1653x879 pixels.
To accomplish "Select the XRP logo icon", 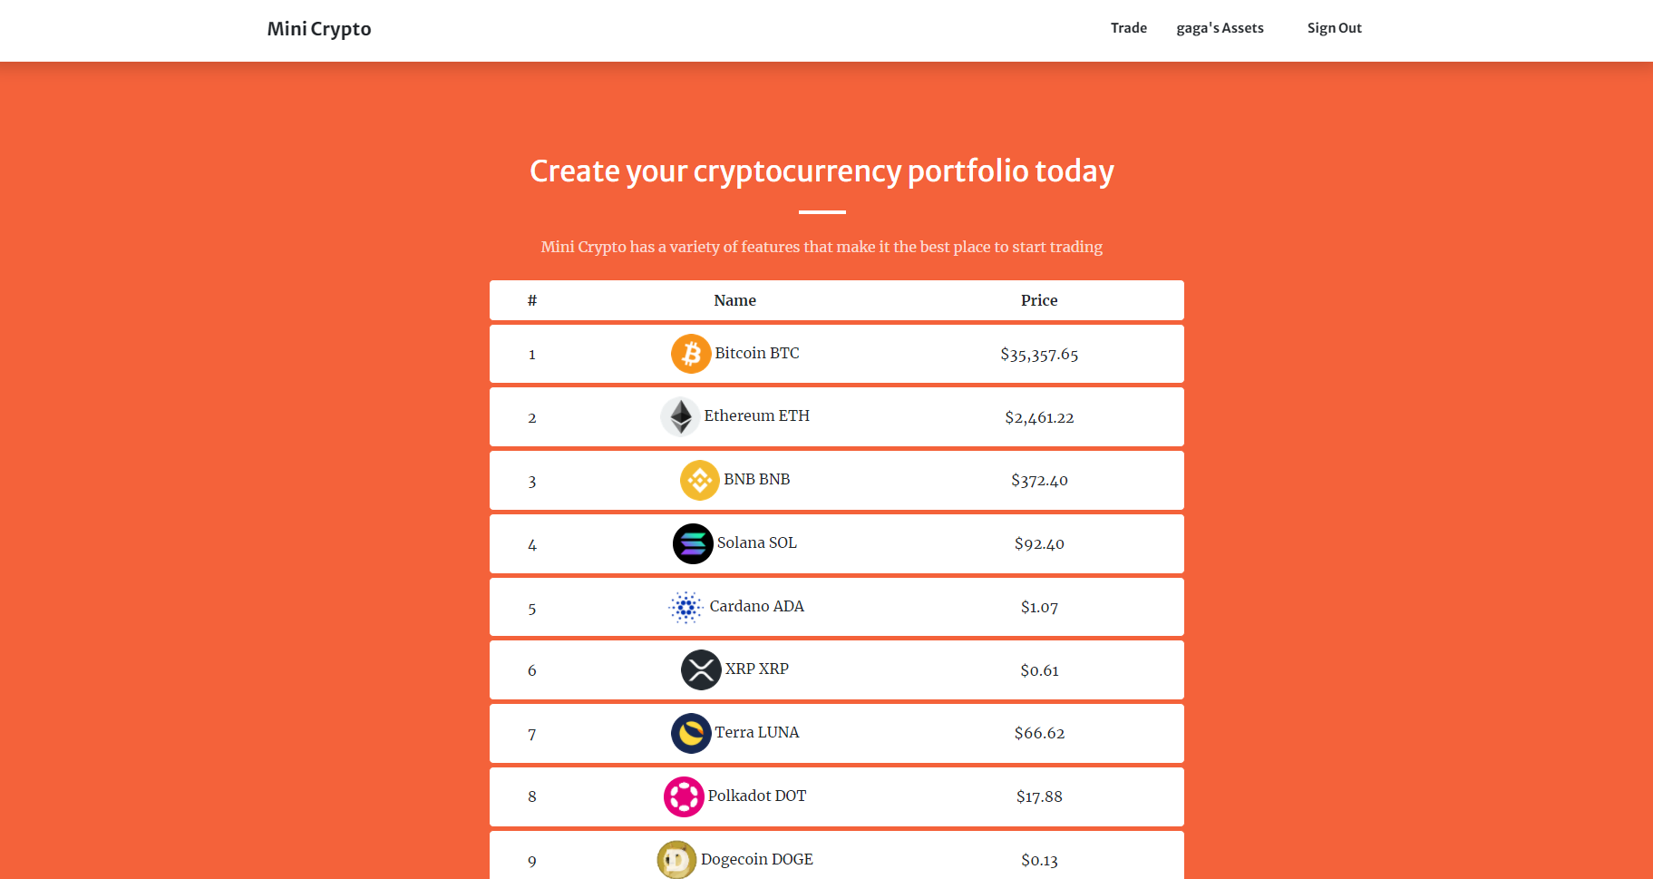I will point(699,669).
